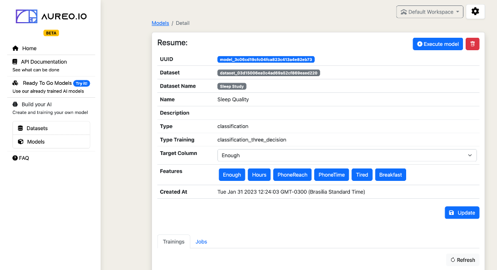Click the Models cube icon
Image resolution: width=497 pixels, height=270 pixels.
coord(21,141)
